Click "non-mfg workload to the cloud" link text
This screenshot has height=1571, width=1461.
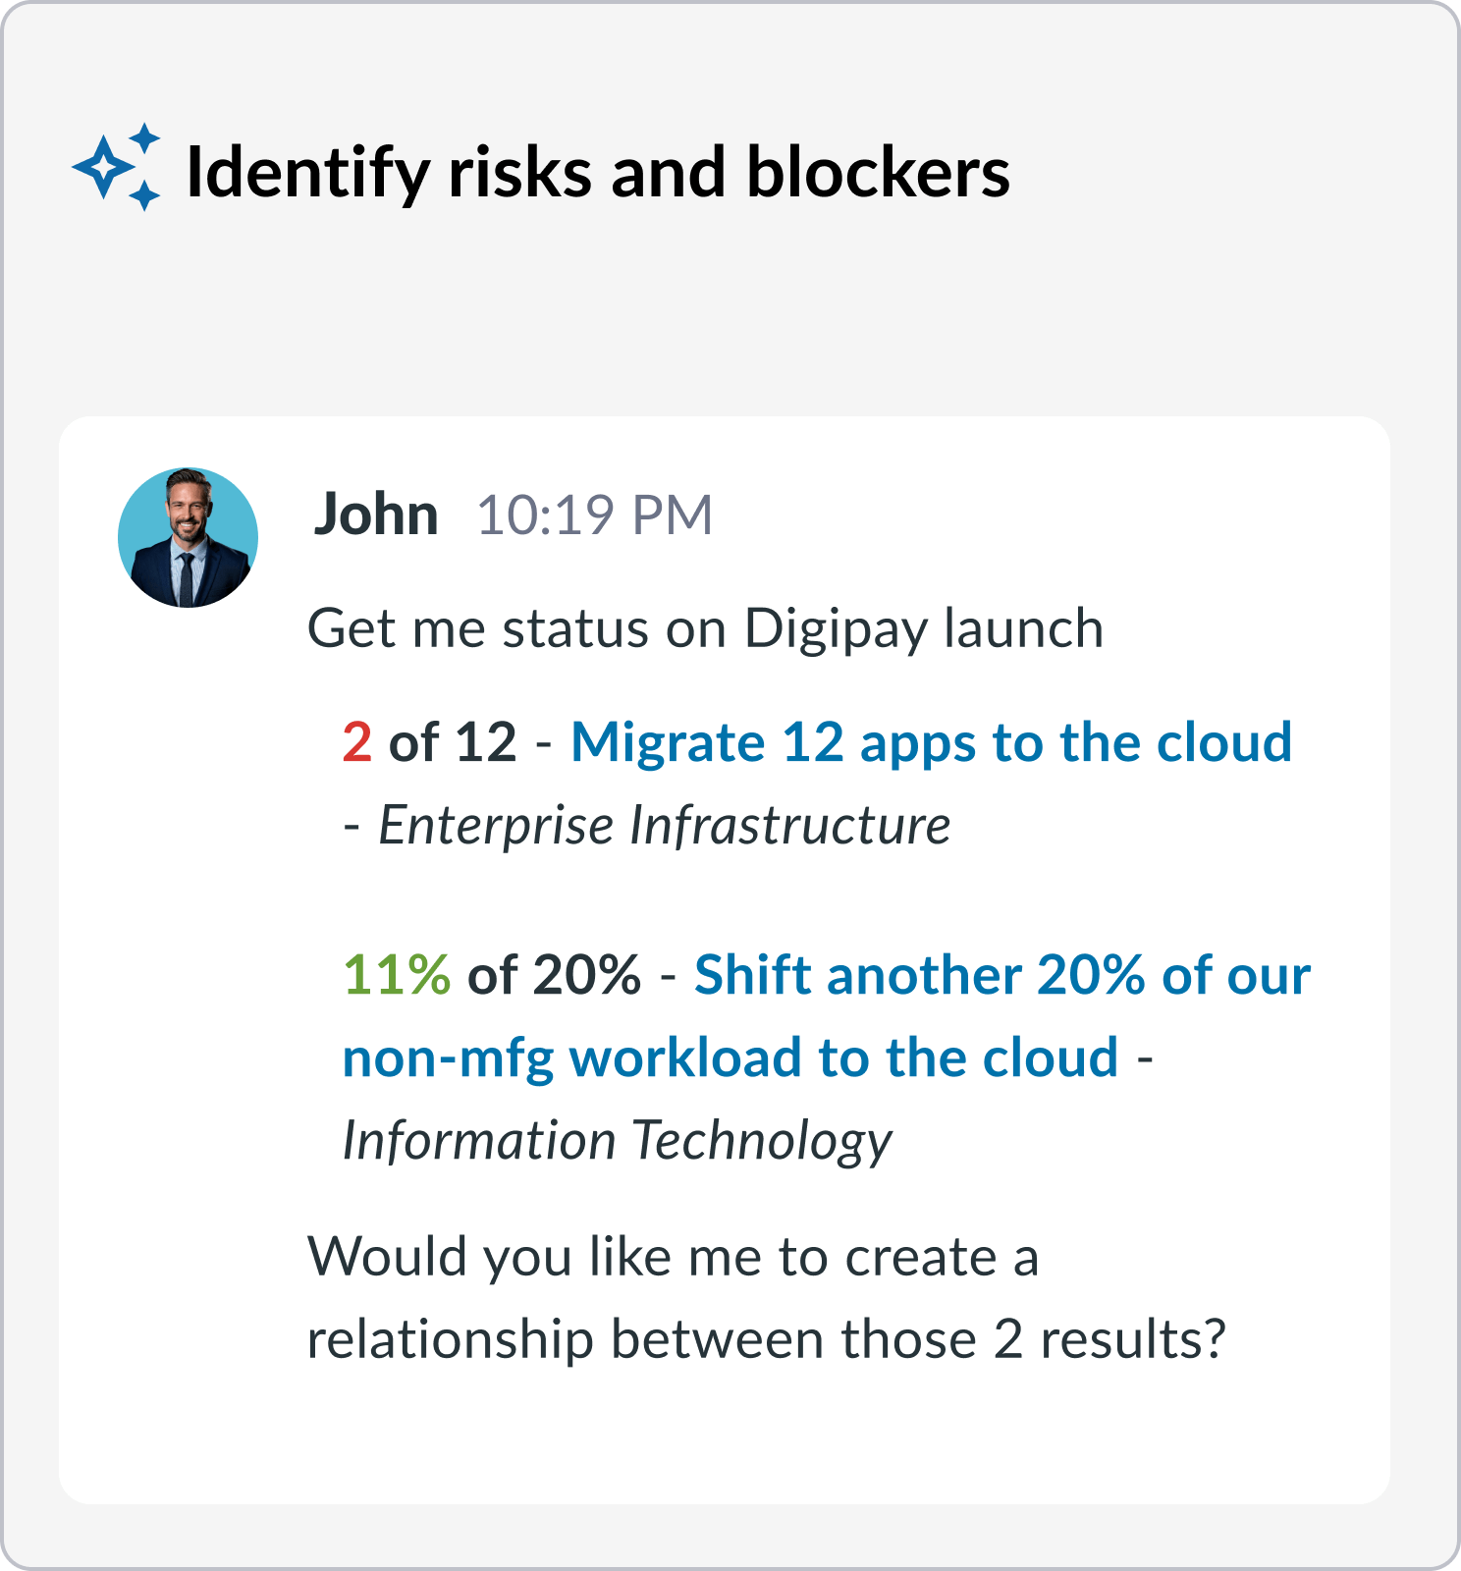[x=730, y=1057]
